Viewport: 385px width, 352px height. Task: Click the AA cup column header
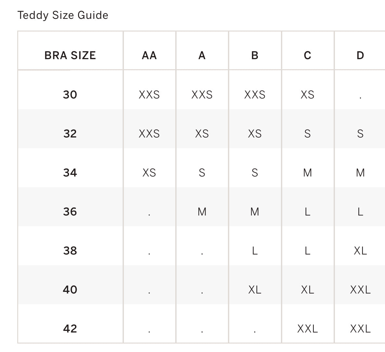click(149, 56)
